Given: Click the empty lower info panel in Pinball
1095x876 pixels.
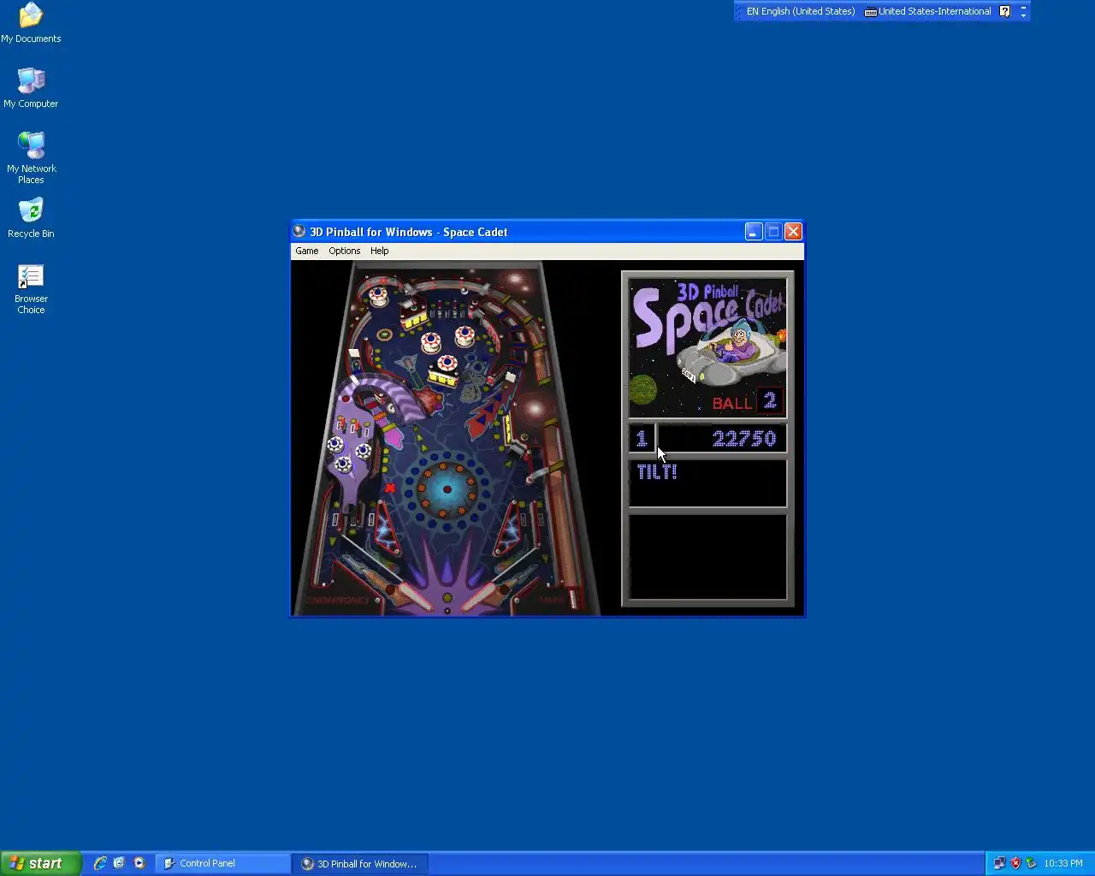Looking at the screenshot, I should click(x=707, y=557).
